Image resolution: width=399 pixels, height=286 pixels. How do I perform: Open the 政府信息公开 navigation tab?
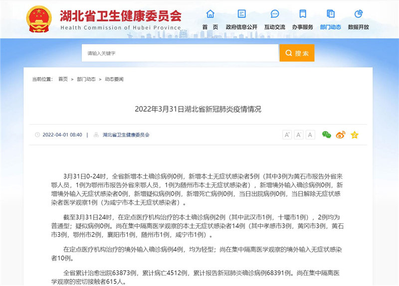[241, 27]
